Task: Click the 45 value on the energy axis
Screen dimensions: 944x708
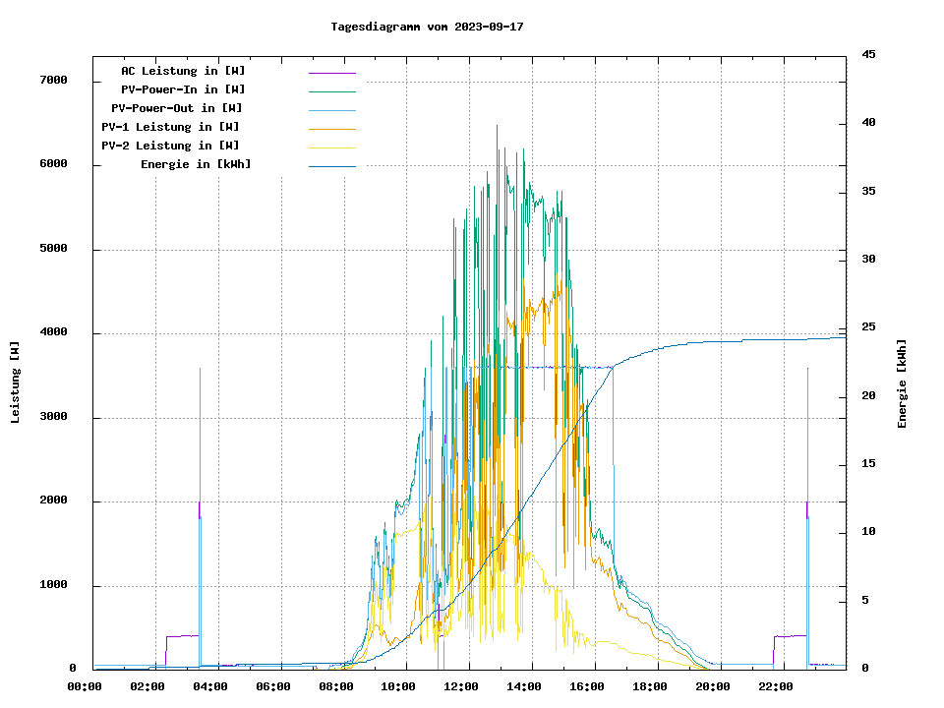Action: coord(868,54)
